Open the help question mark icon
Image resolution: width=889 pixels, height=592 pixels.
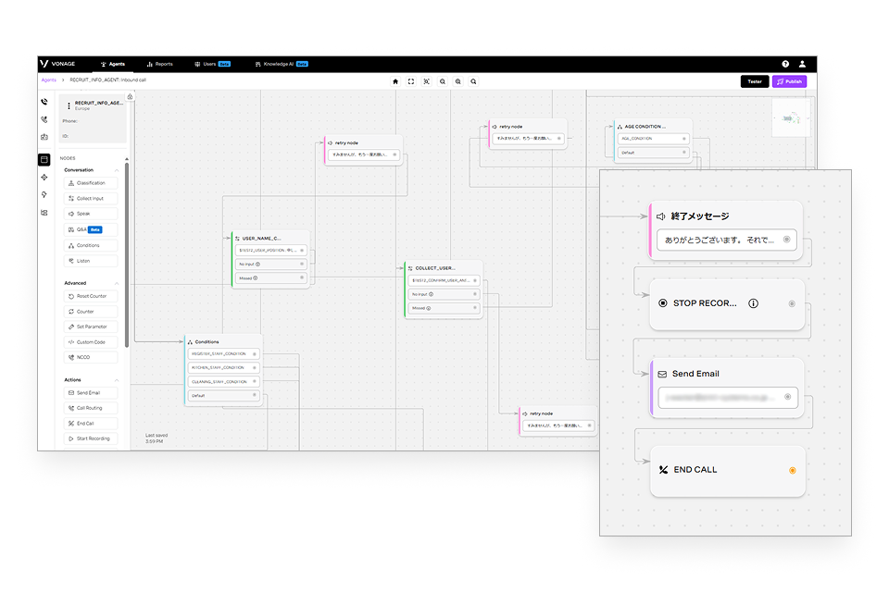(785, 64)
